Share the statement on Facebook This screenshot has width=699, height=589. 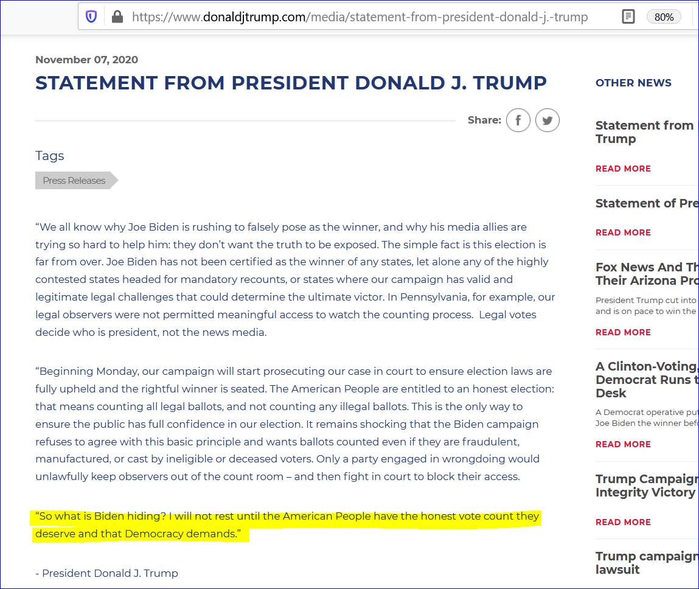[518, 120]
